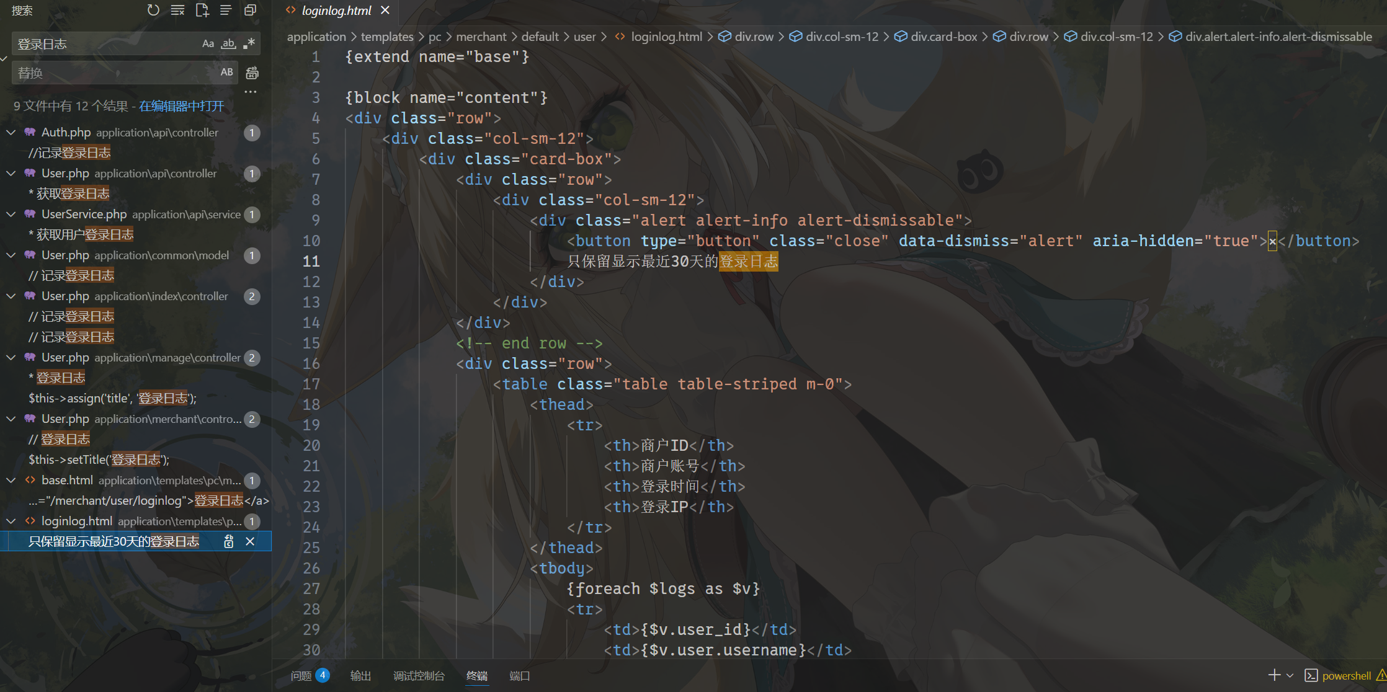Collapse UserService.php search result group

click(x=11, y=214)
